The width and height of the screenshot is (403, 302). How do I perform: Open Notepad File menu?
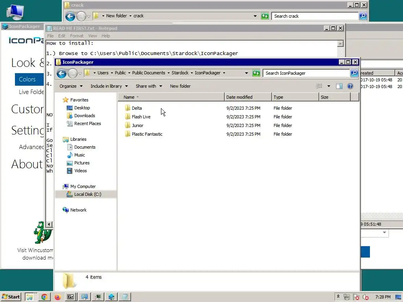pyautogui.click(x=50, y=36)
